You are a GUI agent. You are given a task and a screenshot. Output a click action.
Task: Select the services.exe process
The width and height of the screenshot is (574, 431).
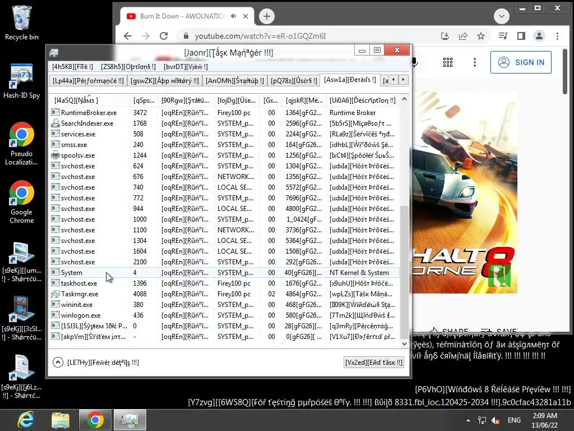click(224, 134)
